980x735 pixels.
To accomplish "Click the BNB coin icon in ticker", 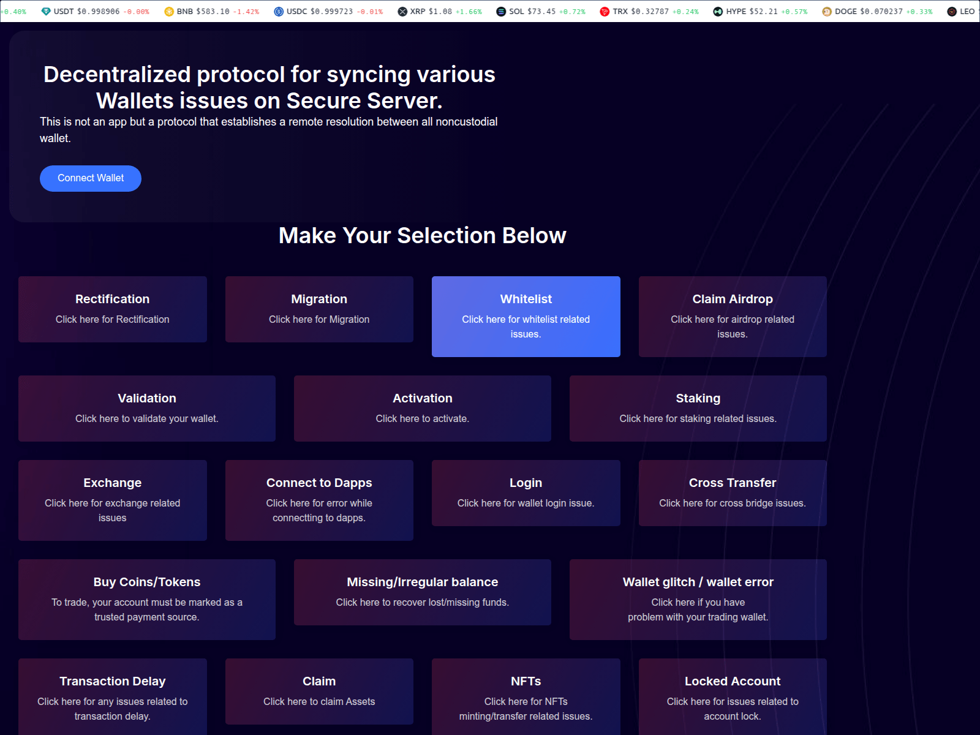I will [169, 12].
